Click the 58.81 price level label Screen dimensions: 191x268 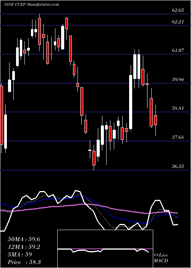pos(178,108)
